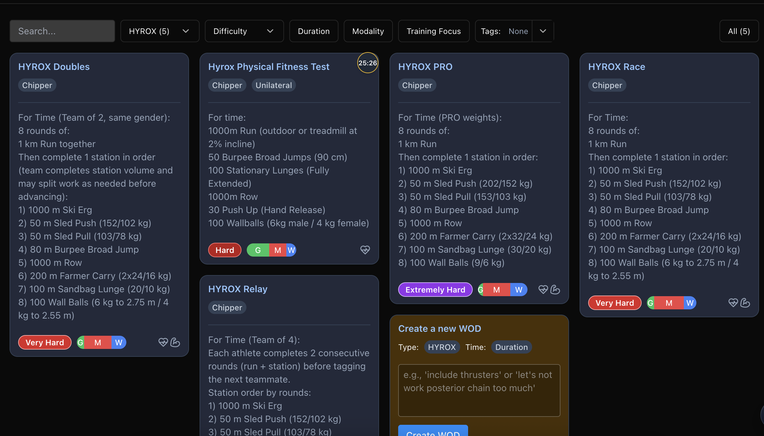Click the Chipper tag on Hyrox Physical Fitness Test
Image resolution: width=764 pixels, height=436 pixels.
(x=227, y=85)
